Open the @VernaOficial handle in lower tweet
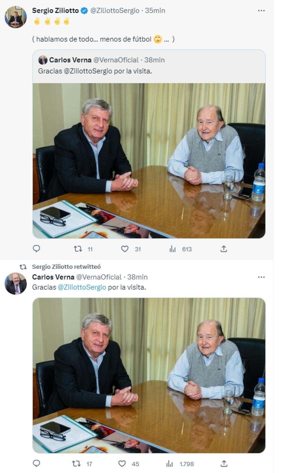 [x=99, y=277]
